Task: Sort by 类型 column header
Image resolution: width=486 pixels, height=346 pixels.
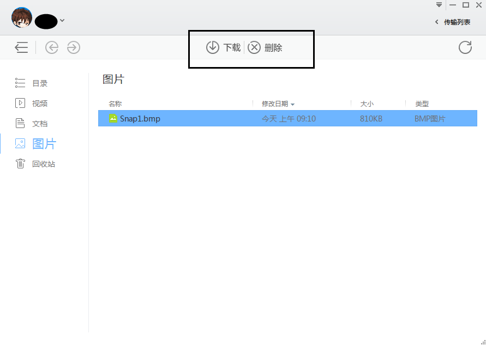Action: tap(422, 104)
